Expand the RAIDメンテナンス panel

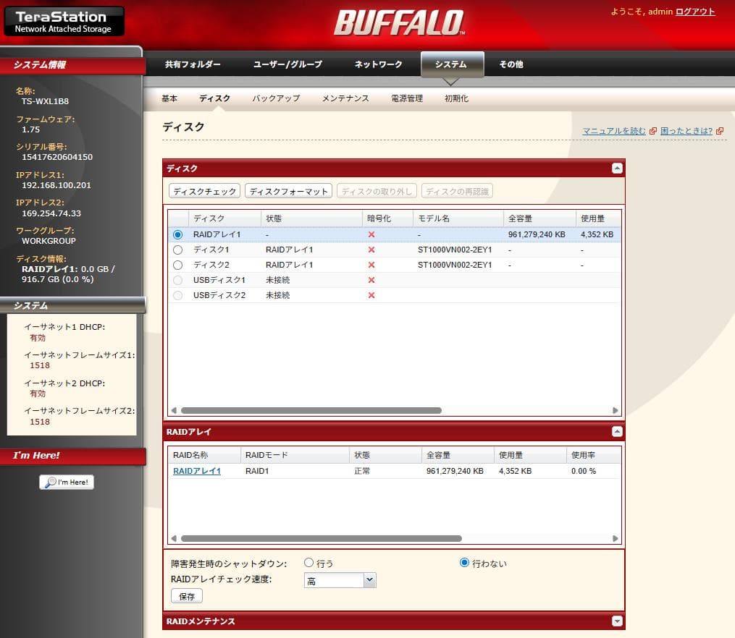[x=617, y=621]
